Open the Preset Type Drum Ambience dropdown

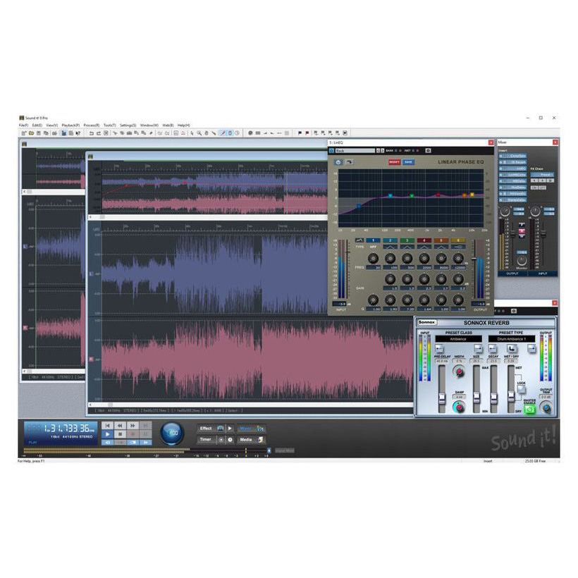[x=511, y=339]
